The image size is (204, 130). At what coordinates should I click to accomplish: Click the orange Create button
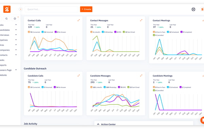(x=86, y=9)
